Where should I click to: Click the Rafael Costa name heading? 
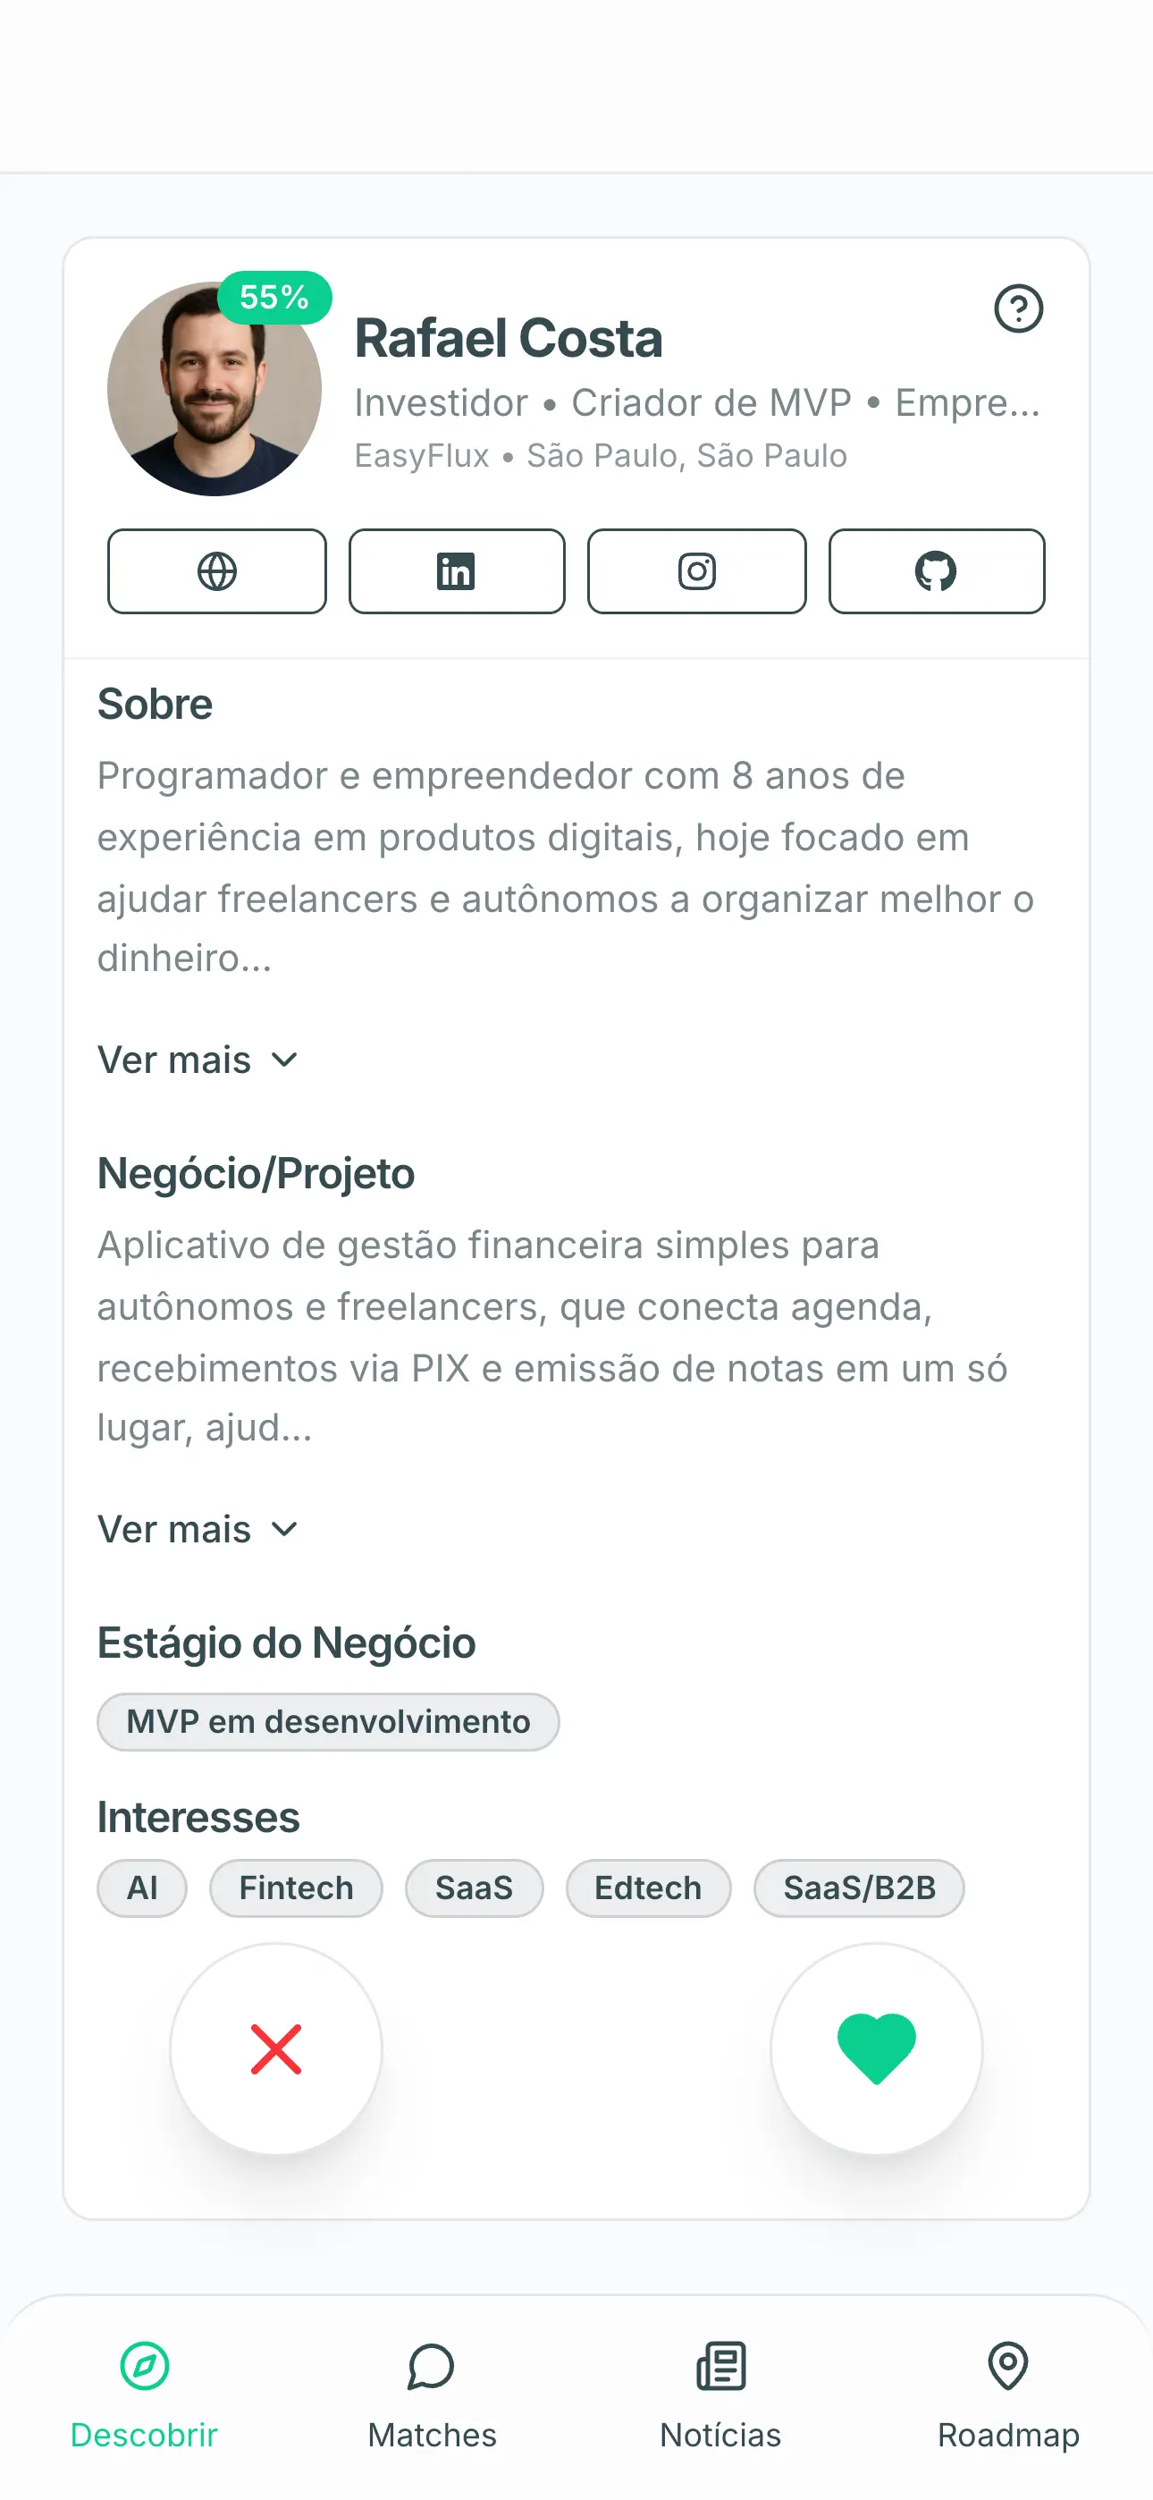click(508, 339)
